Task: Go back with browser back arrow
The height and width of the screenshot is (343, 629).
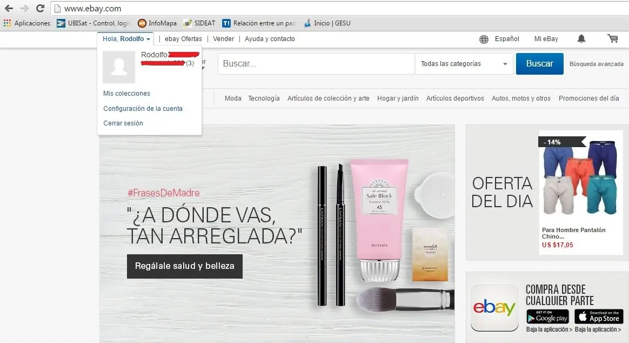Action: pos(9,8)
